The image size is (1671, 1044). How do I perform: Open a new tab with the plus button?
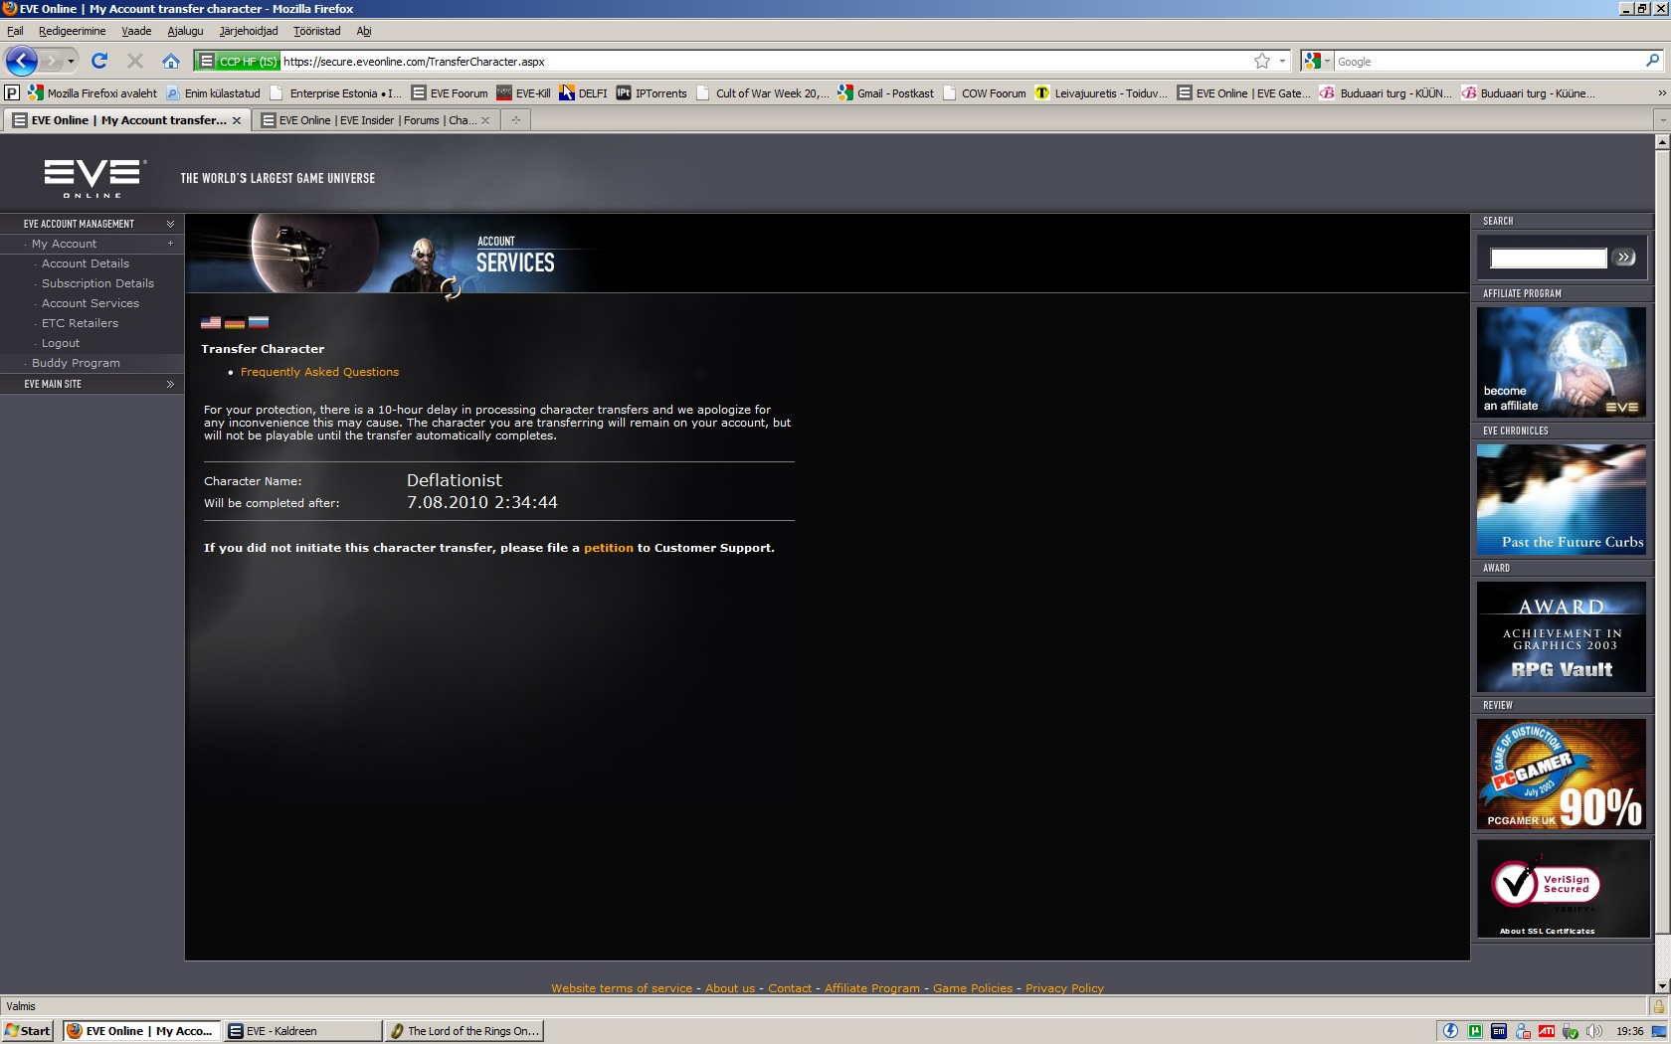pyautogui.click(x=515, y=120)
